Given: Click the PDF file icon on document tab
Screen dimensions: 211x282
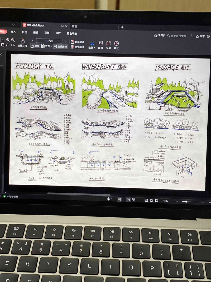Looking at the screenshot, I should 25,25.
